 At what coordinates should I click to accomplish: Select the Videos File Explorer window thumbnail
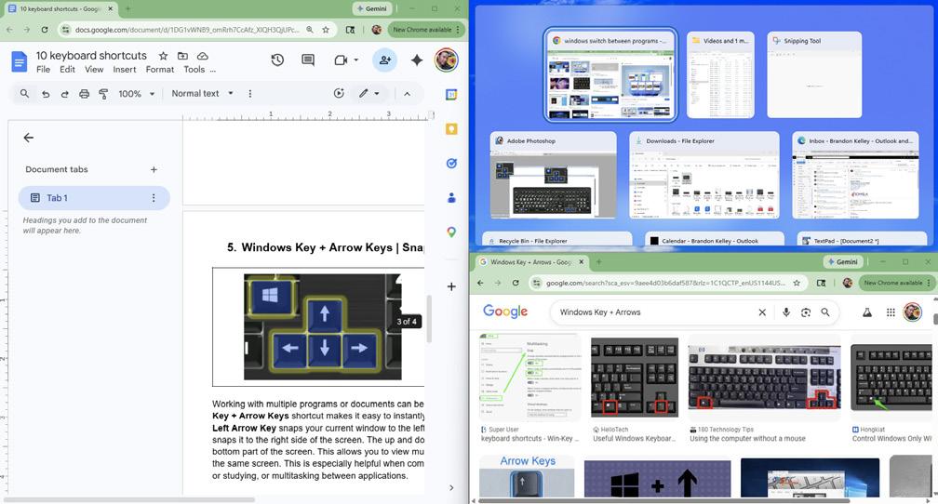coord(720,74)
